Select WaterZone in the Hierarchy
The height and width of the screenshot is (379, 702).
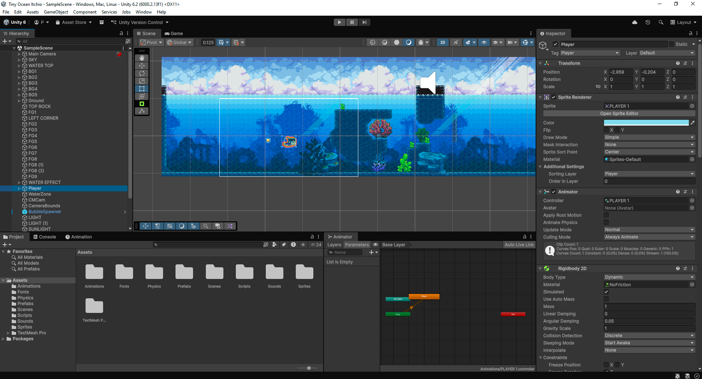(39, 194)
